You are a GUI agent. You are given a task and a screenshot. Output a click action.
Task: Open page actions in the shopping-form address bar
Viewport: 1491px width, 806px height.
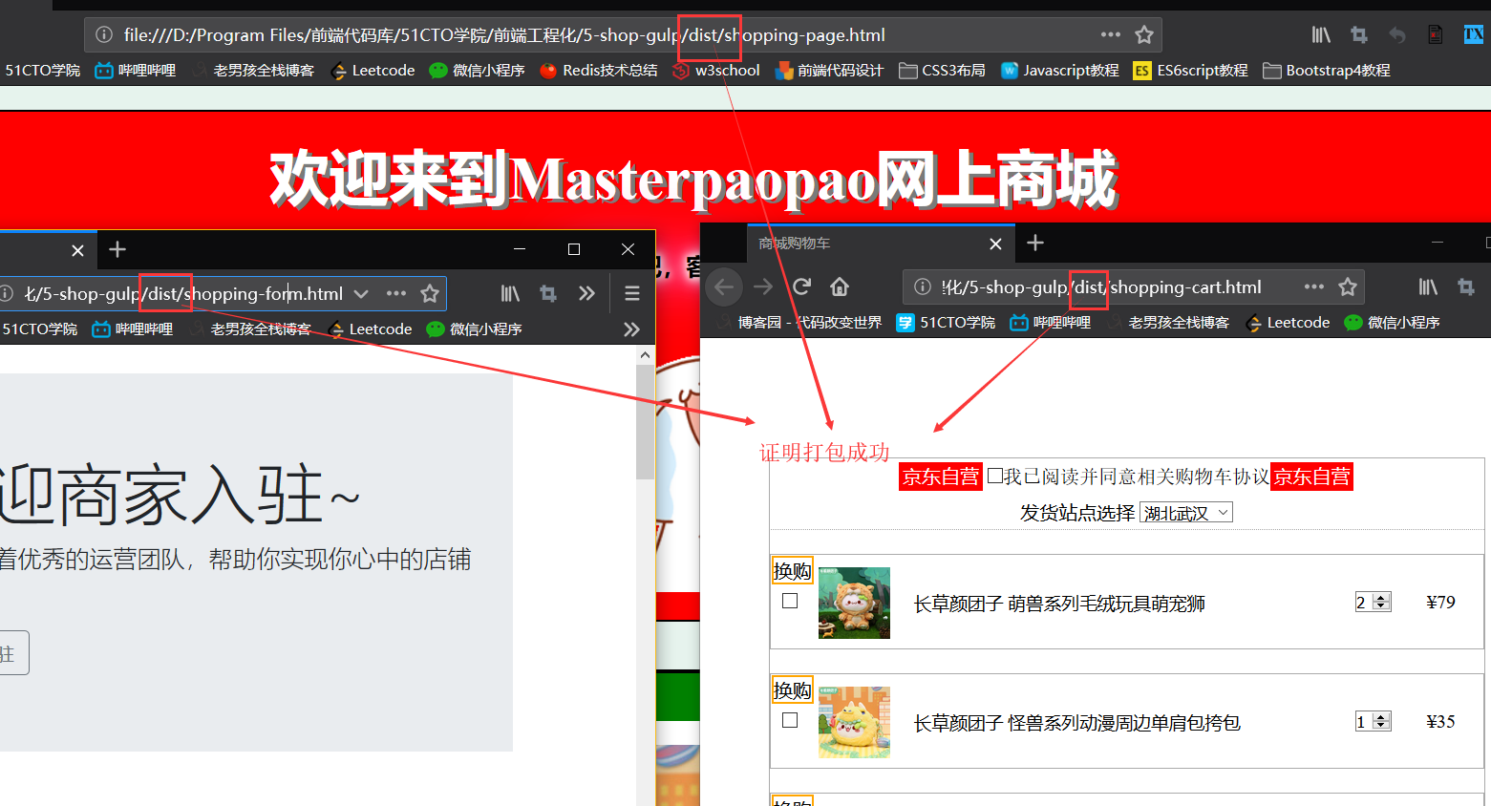(x=396, y=294)
